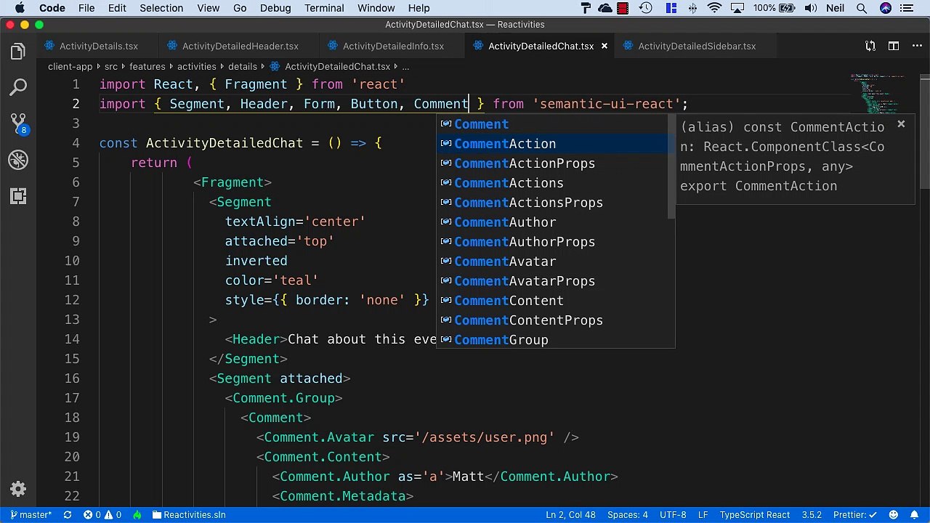Close the suggestion details panel

901,124
